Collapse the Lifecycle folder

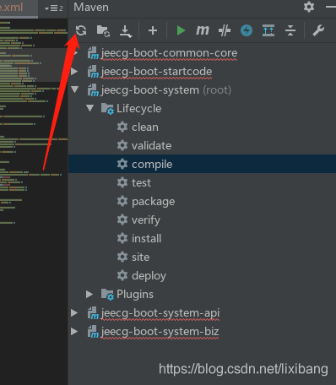pos(90,108)
